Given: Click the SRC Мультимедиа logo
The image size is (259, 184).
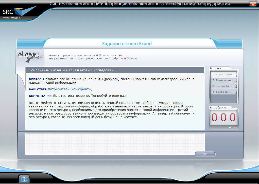Looking at the screenshot, I should click(20, 12).
